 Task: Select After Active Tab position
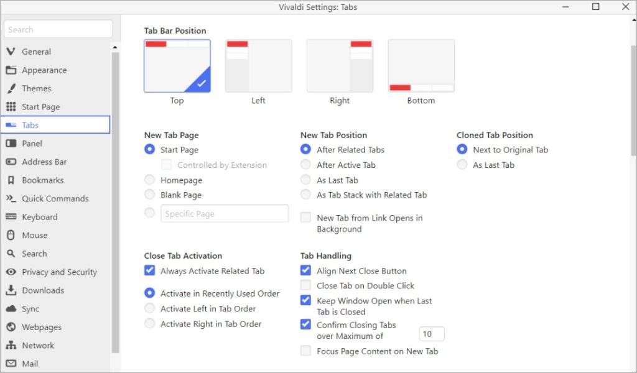pyautogui.click(x=305, y=164)
